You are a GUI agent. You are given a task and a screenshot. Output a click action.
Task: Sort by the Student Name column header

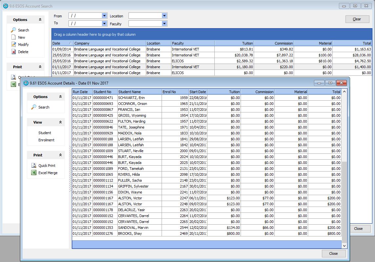[x=139, y=92]
